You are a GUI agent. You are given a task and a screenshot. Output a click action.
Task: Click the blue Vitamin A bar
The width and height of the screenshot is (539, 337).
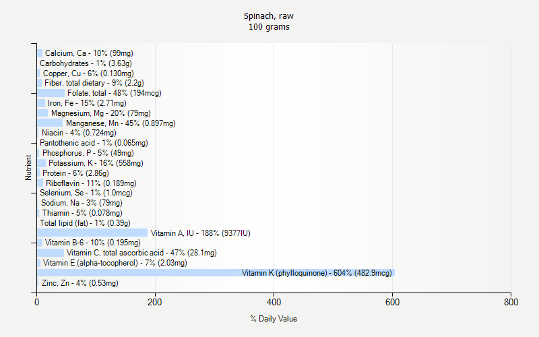92,233
